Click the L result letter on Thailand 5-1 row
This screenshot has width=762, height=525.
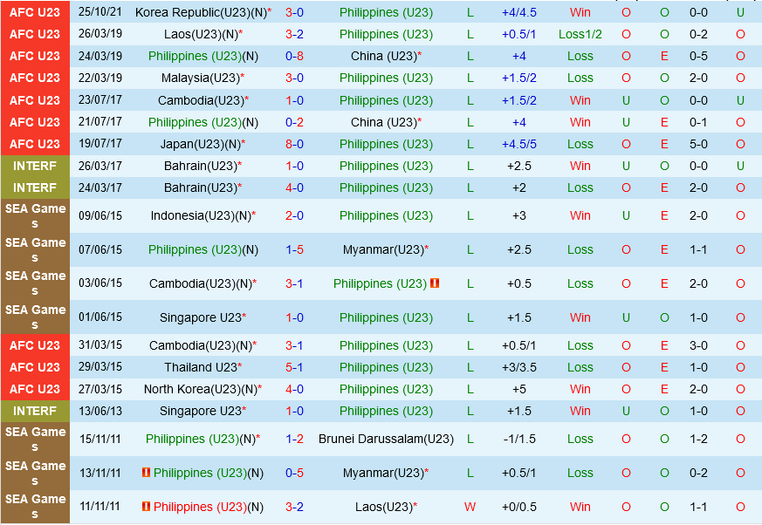click(x=470, y=367)
